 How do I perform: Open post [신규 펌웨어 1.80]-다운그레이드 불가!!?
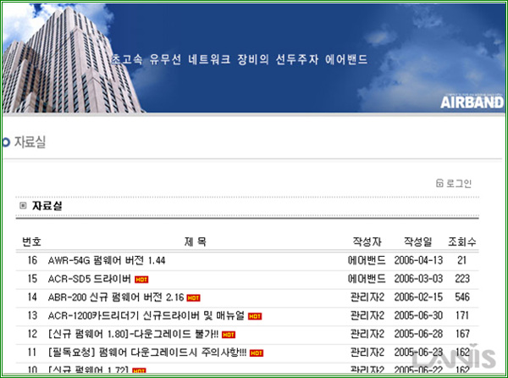coord(133,334)
